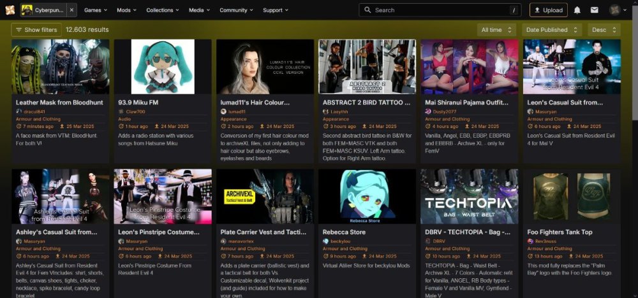Image resolution: width=638 pixels, height=298 pixels.
Task: Click lumad11 author avatar icon
Action: pyautogui.click(x=223, y=111)
